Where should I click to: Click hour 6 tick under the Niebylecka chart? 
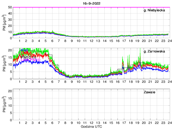52,41
